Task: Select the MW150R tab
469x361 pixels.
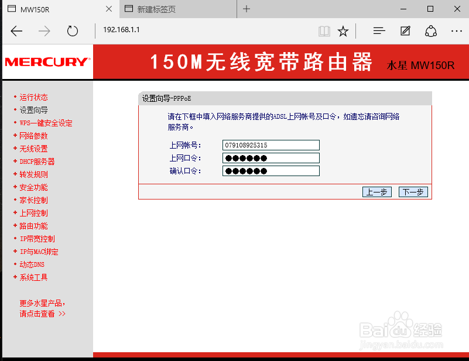Action: coord(61,9)
